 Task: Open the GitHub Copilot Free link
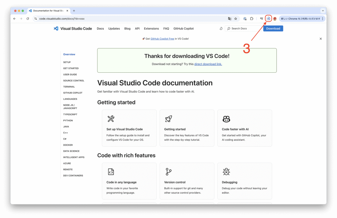coord(162,39)
